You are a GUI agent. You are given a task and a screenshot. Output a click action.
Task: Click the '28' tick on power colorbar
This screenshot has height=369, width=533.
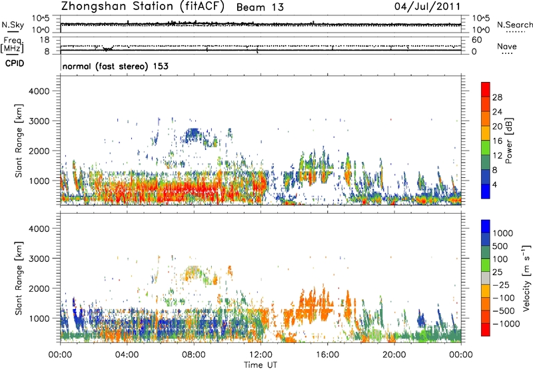pyautogui.click(x=497, y=97)
